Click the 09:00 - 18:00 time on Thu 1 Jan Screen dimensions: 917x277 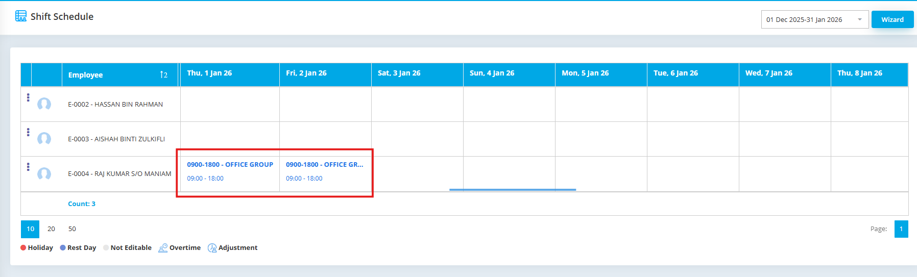[205, 179]
